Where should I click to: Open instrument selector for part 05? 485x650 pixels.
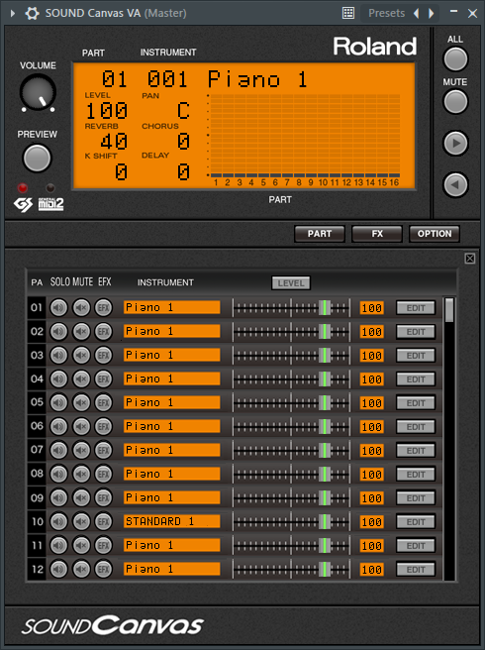(x=172, y=402)
